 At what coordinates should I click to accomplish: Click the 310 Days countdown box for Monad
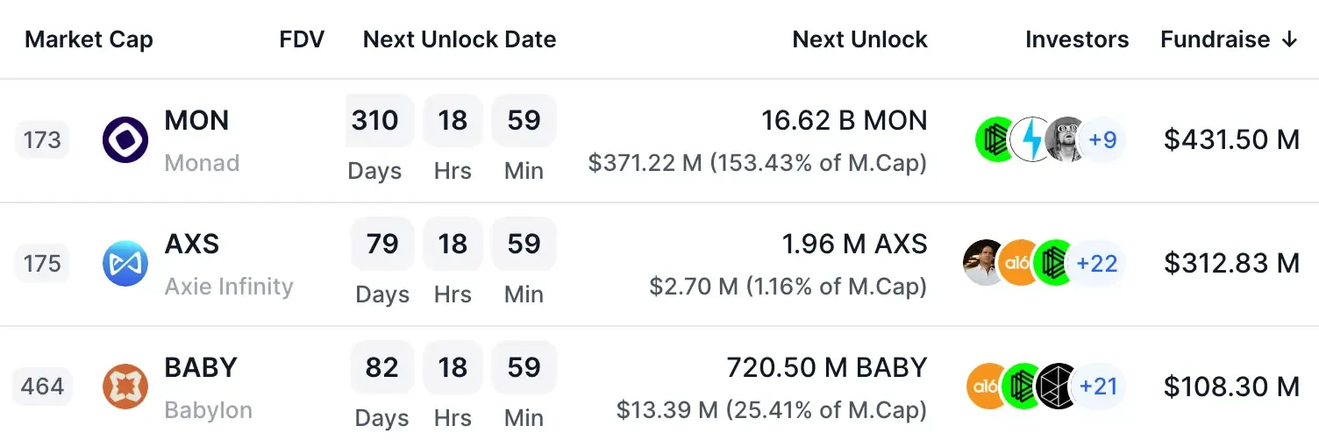374,121
